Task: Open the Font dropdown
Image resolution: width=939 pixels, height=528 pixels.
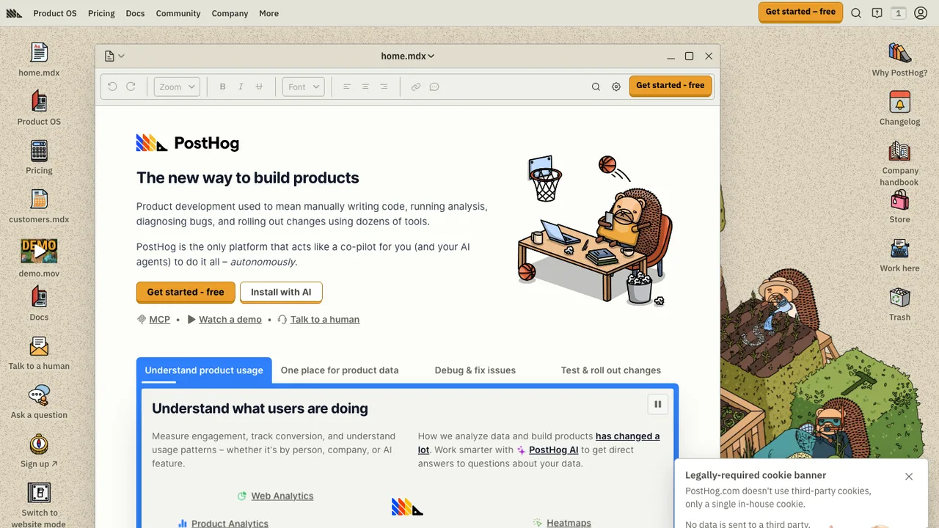Action: 303,87
